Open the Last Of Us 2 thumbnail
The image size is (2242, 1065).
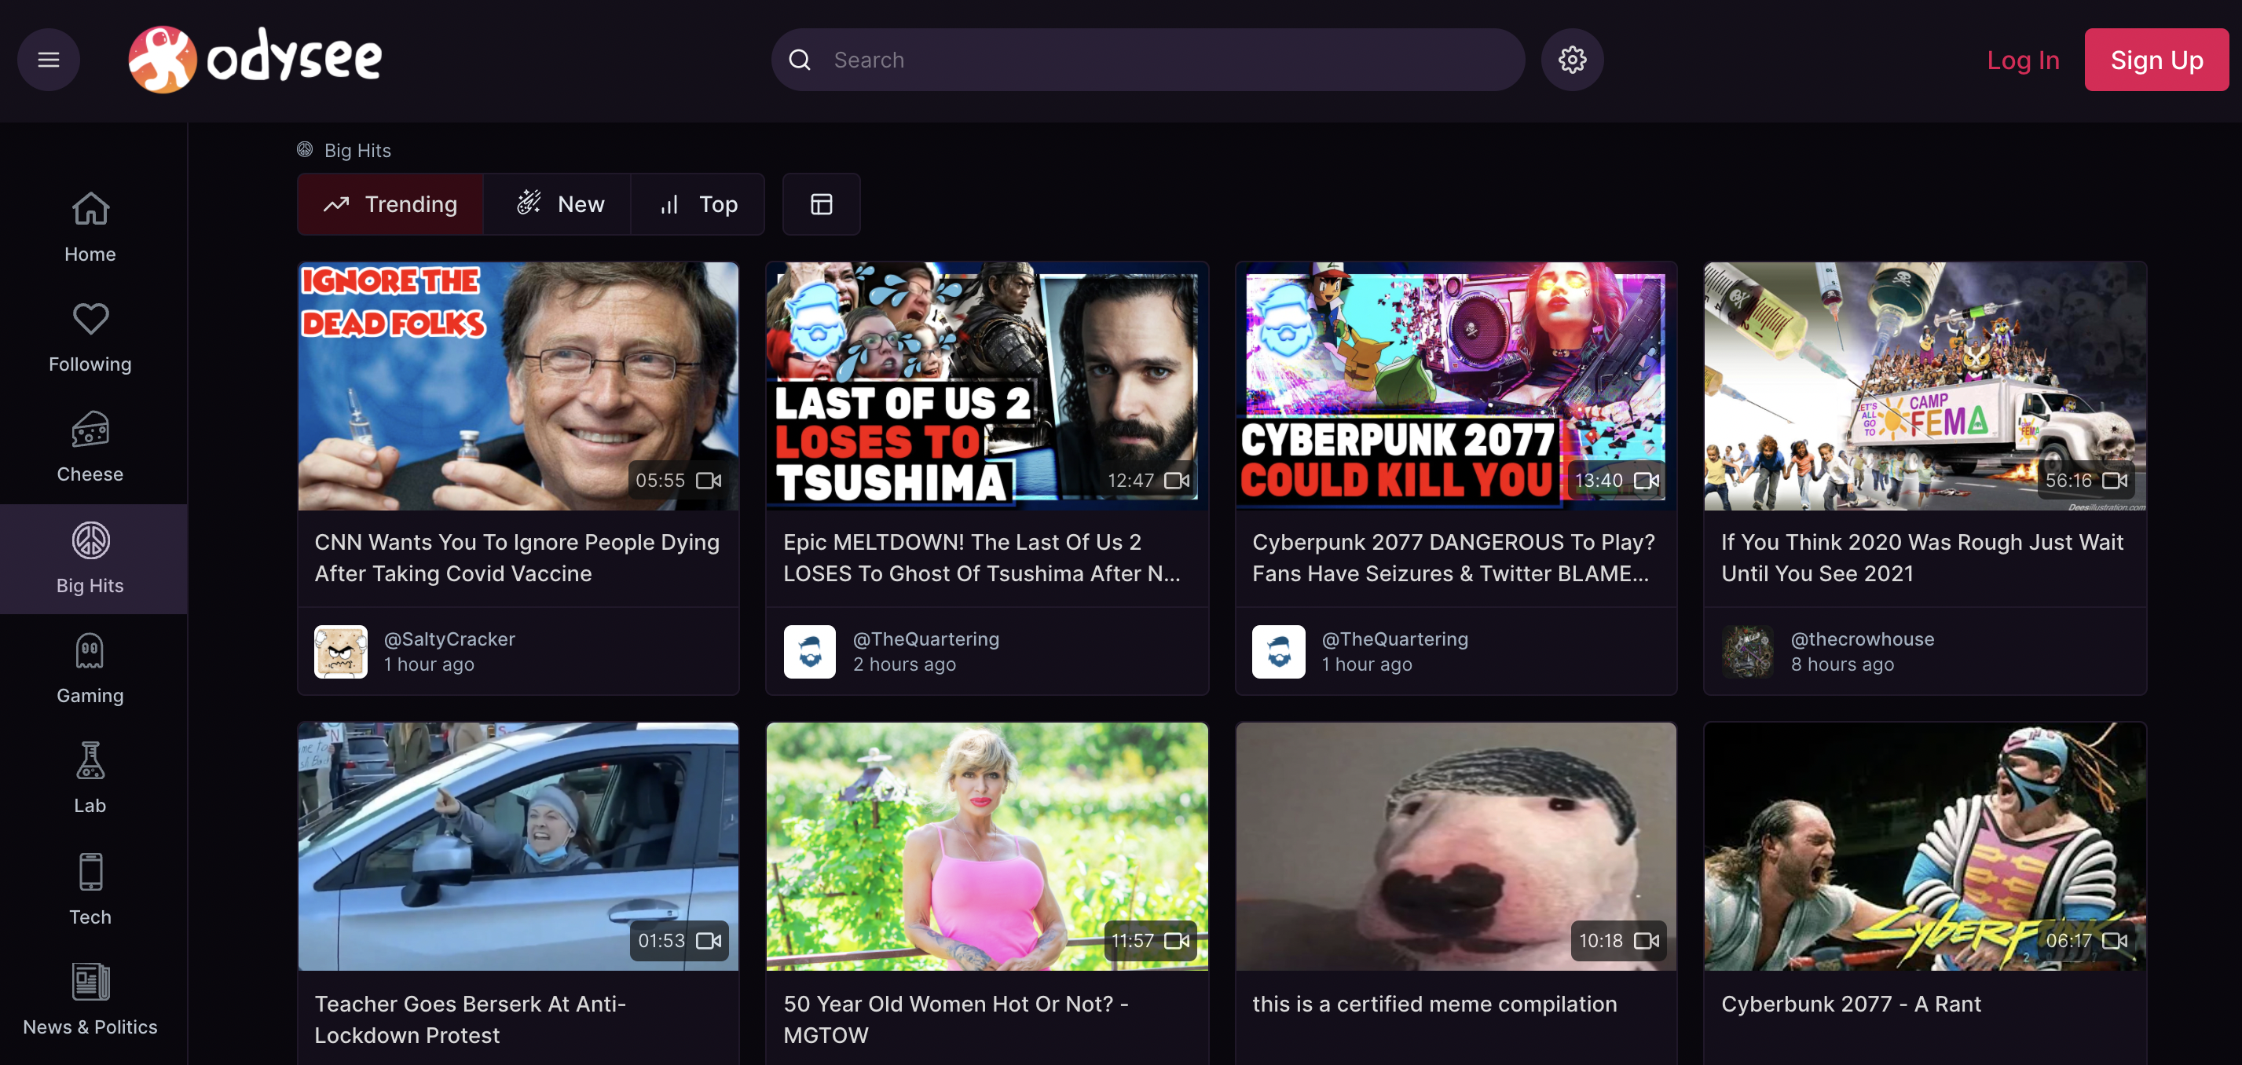pos(987,386)
